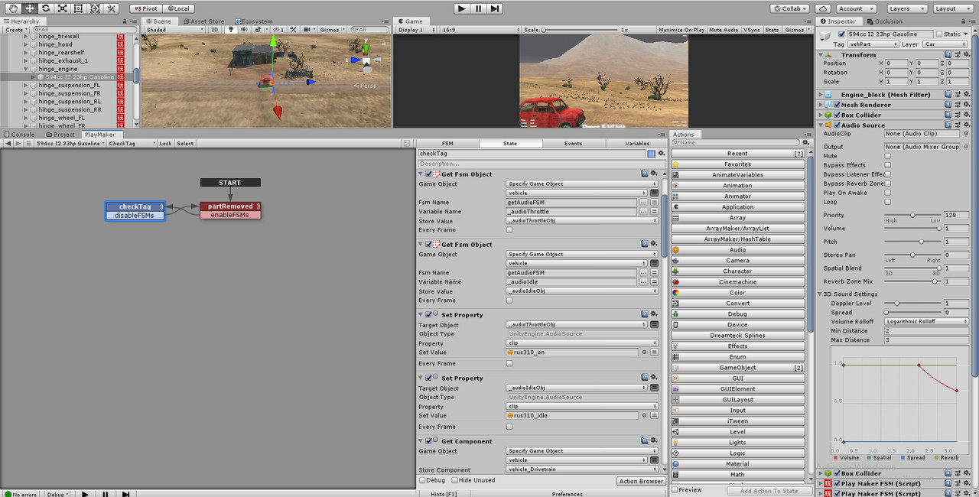Click the Lock button in PlayMaker toolbar

click(x=165, y=144)
